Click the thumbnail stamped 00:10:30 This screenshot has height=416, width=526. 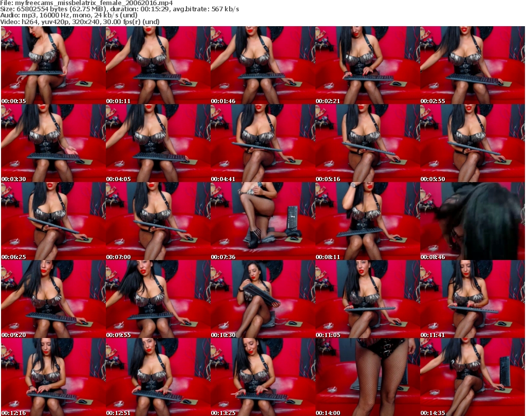coord(262,299)
